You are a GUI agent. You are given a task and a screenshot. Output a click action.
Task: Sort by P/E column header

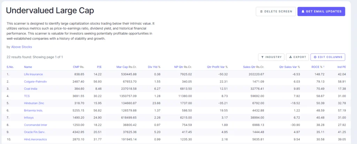point(99,67)
